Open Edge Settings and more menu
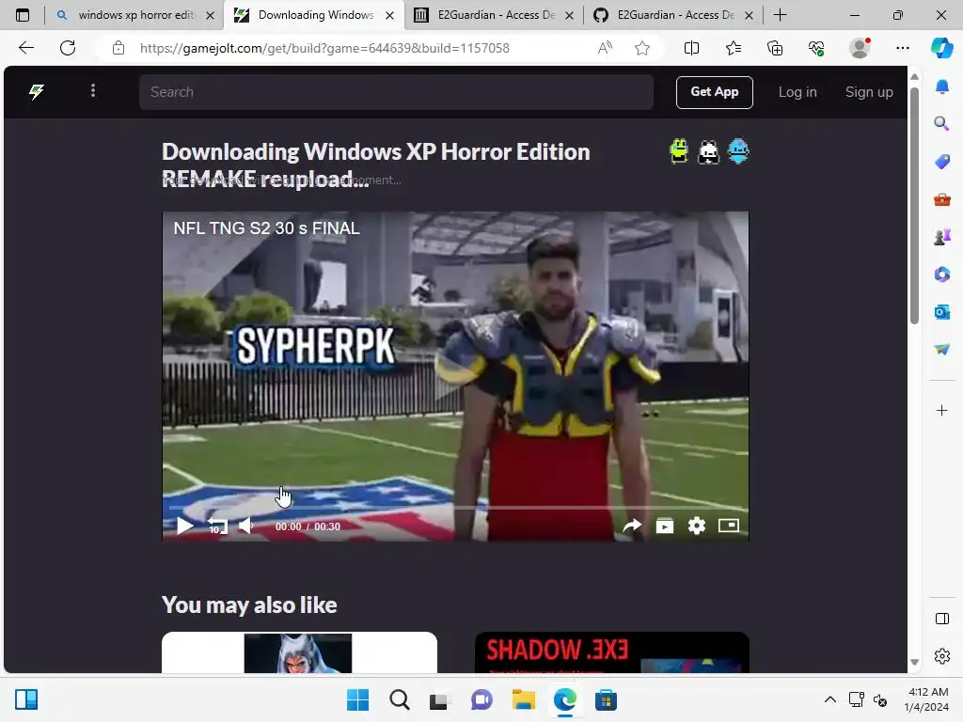 pos(902,48)
